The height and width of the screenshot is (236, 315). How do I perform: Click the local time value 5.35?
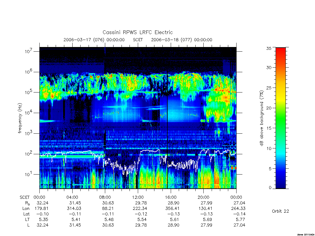pos(44,219)
